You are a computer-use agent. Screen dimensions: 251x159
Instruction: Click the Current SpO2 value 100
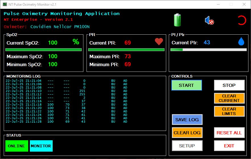(x=53, y=43)
